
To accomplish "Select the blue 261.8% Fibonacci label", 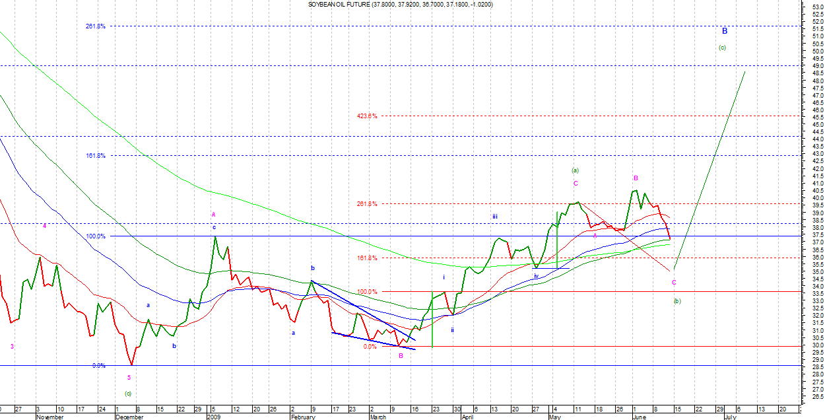I will pyautogui.click(x=95, y=26).
